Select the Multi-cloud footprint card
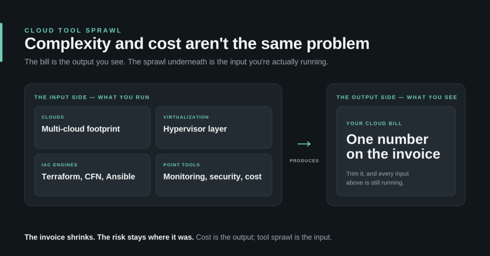This screenshot has width=490, height=256. 92,127
